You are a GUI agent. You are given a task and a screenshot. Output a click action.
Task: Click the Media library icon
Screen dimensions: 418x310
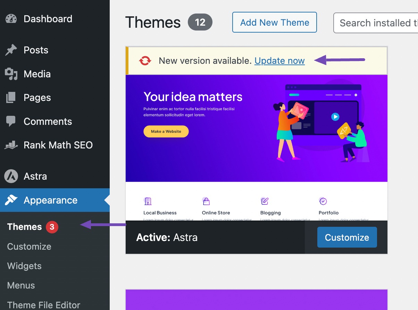11,74
